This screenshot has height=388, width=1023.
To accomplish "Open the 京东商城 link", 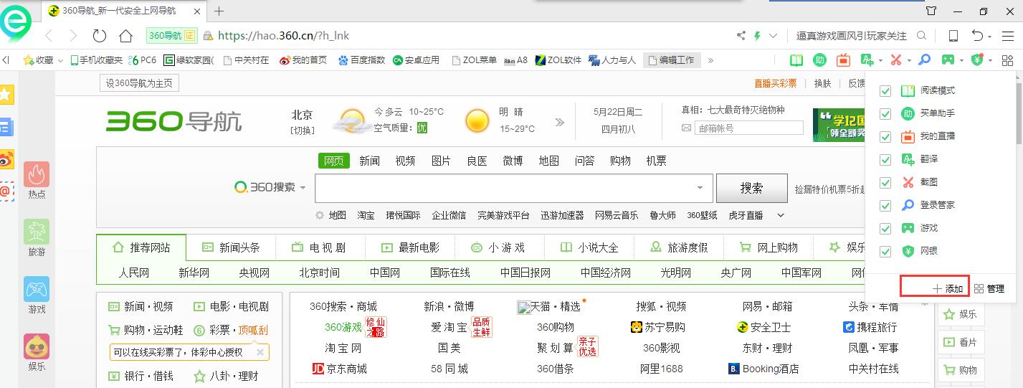I will [340, 369].
